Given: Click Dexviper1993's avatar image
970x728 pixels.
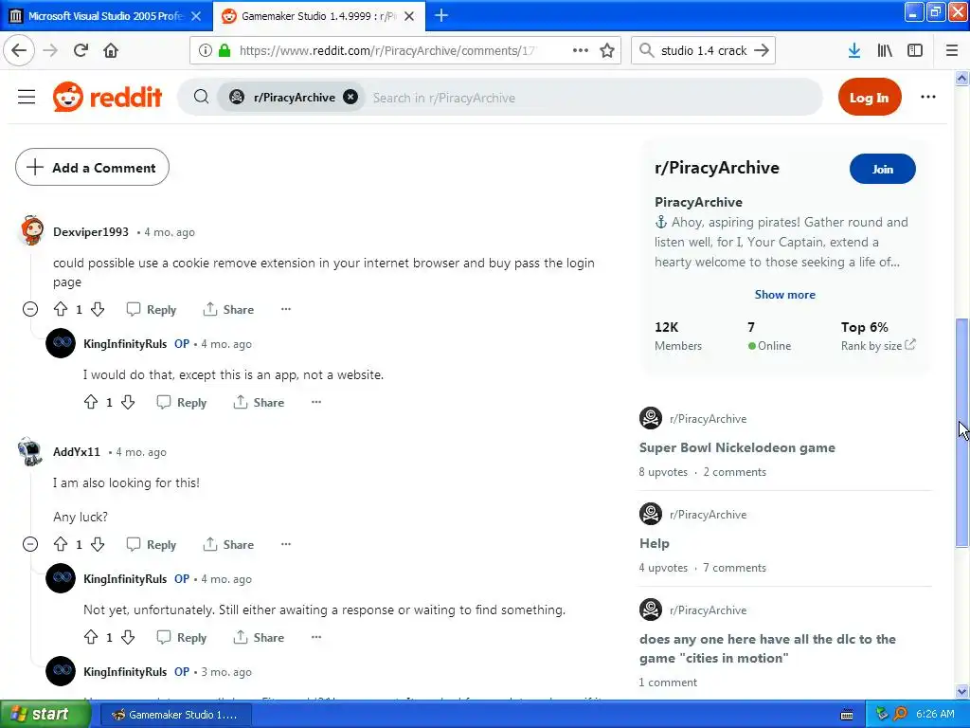Looking at the screenshot, I should pyautogui.click(x=31, y=231).
